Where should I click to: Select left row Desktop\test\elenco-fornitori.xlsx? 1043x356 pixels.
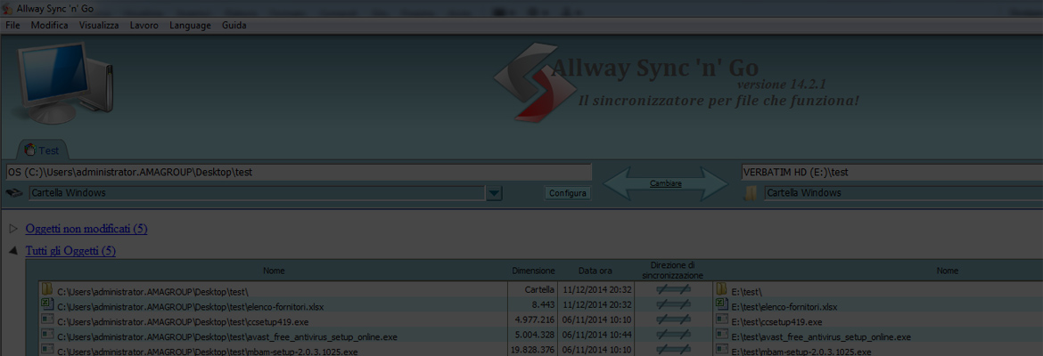(190, 307)
